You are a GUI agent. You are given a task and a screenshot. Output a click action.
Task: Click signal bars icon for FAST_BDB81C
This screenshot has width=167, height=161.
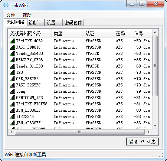12,47
